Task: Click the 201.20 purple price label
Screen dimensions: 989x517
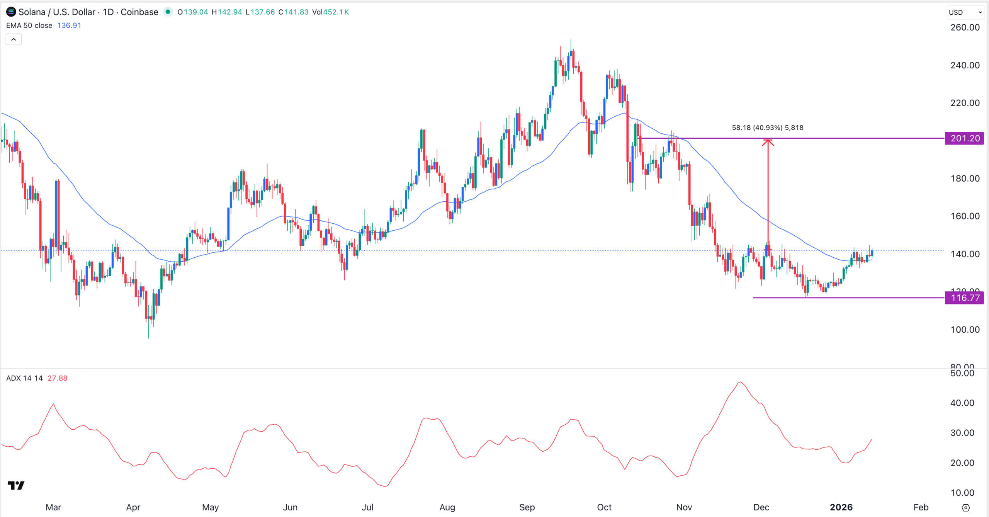Action: pos(965,138)
